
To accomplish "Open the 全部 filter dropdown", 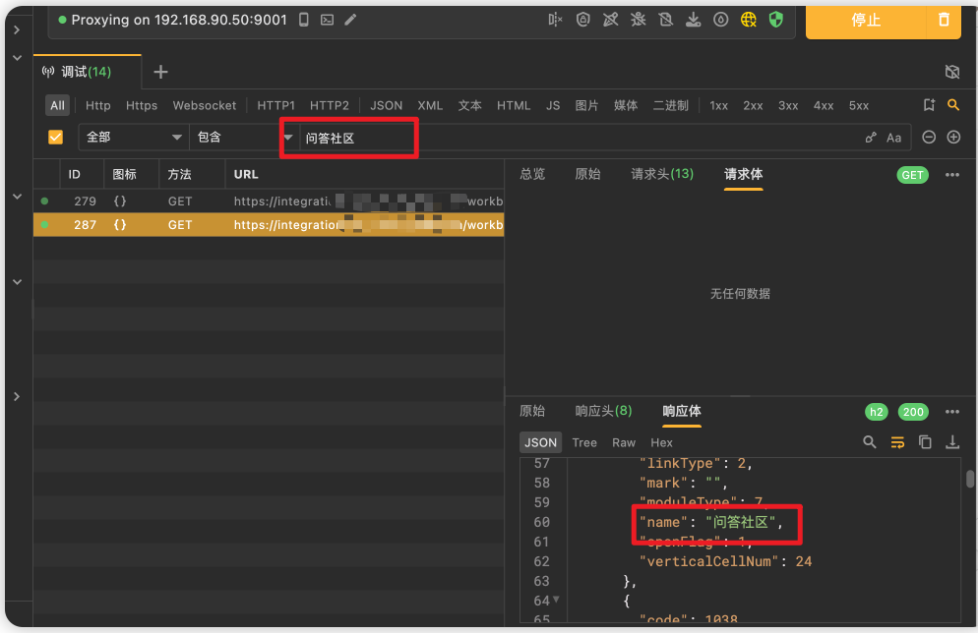I will click(x=133, y=137).
